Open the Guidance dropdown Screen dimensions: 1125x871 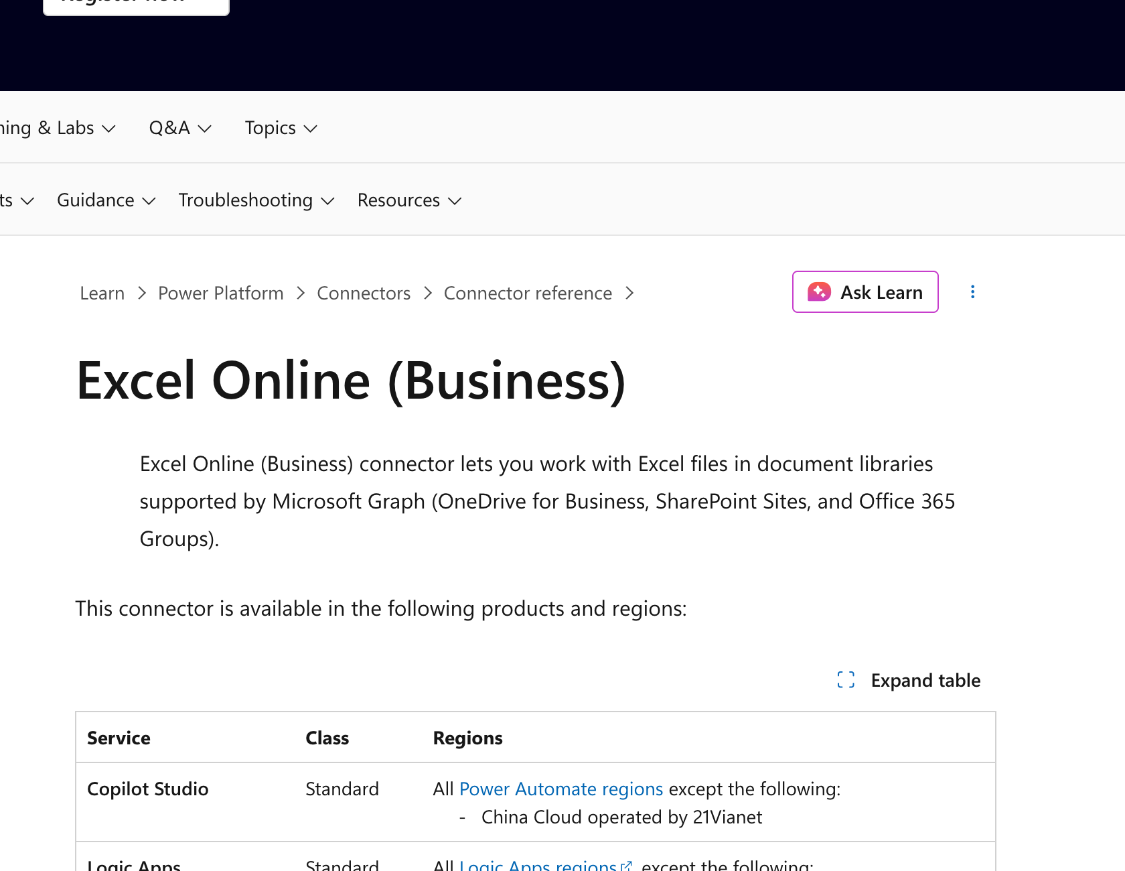[x=106, y=200]
